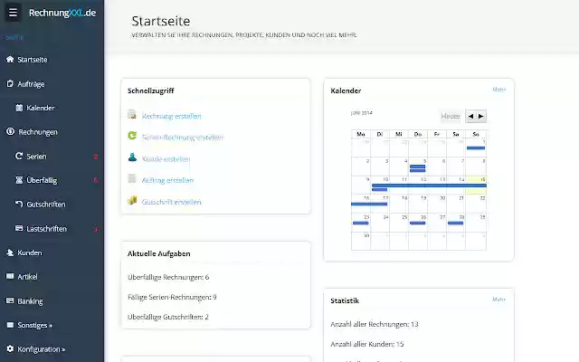Open the Serien sidebar entry
Viewport: 579px width, 362px height.
click(x=36, y=157)
